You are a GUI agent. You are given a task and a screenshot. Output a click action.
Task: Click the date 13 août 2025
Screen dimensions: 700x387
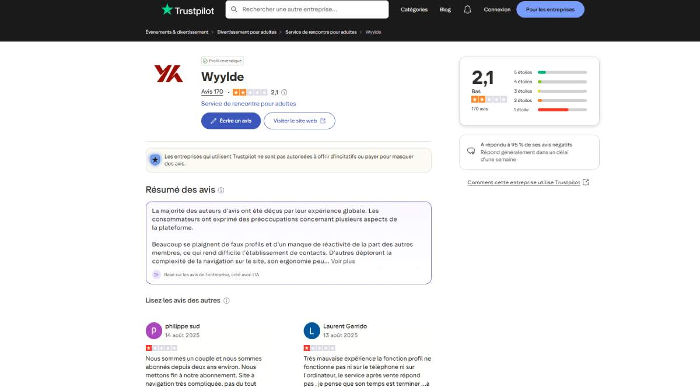click(x=341, y=335)
